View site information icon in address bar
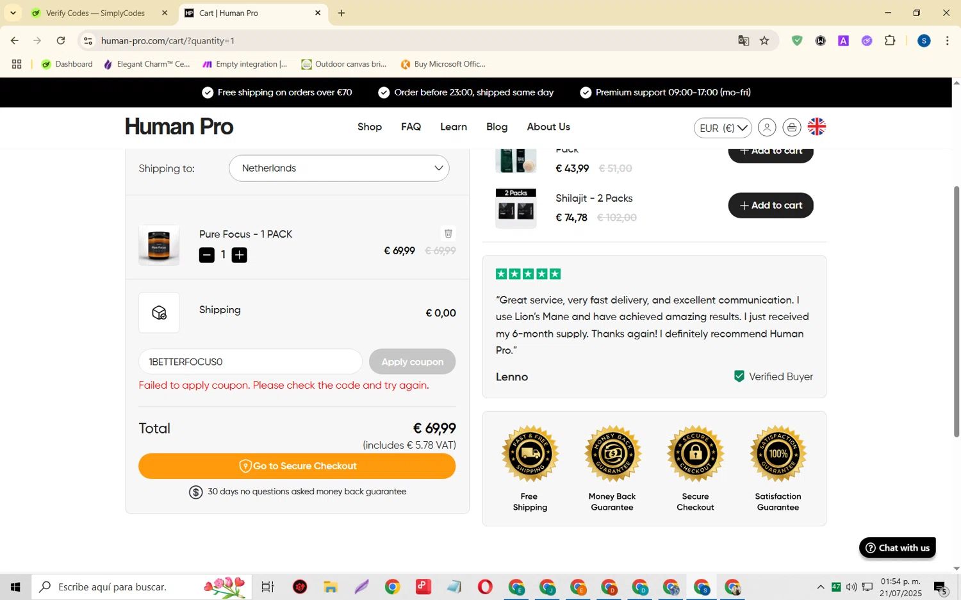Viewport: 961px width, 600px height. coord(88,40)
